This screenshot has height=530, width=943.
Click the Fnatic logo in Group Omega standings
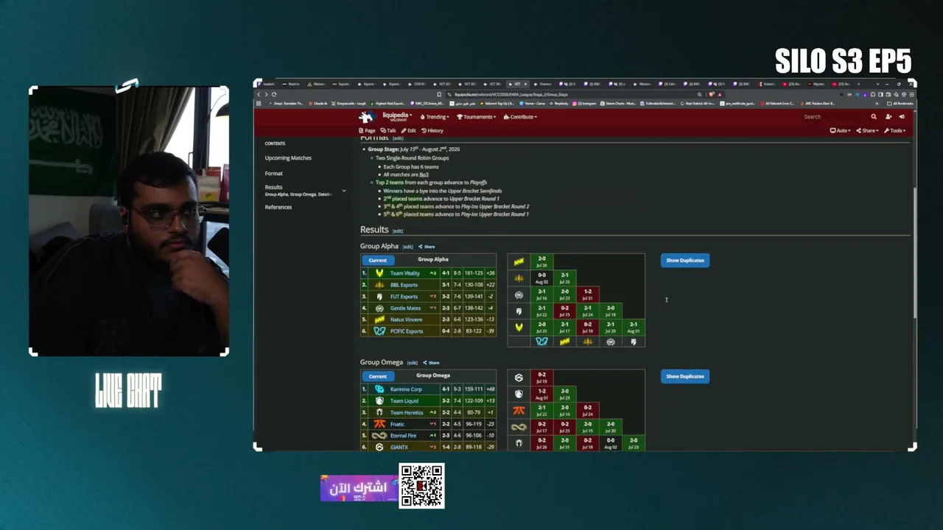point(379,424)
